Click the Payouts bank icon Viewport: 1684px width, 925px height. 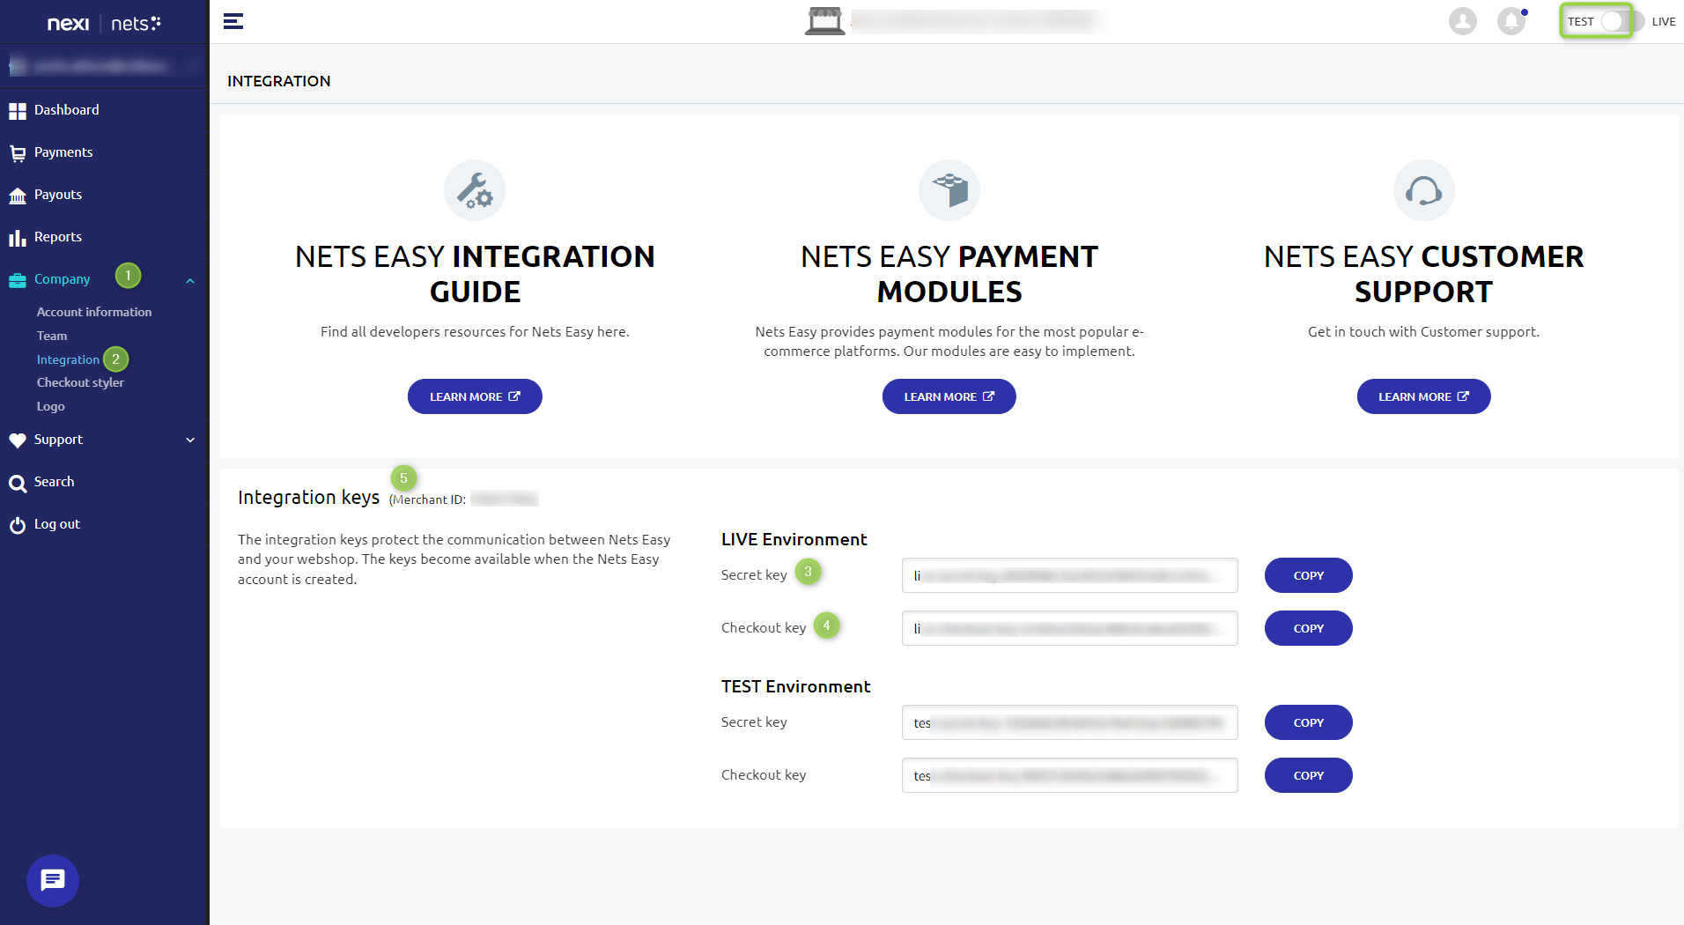click(x=18, y=196)
